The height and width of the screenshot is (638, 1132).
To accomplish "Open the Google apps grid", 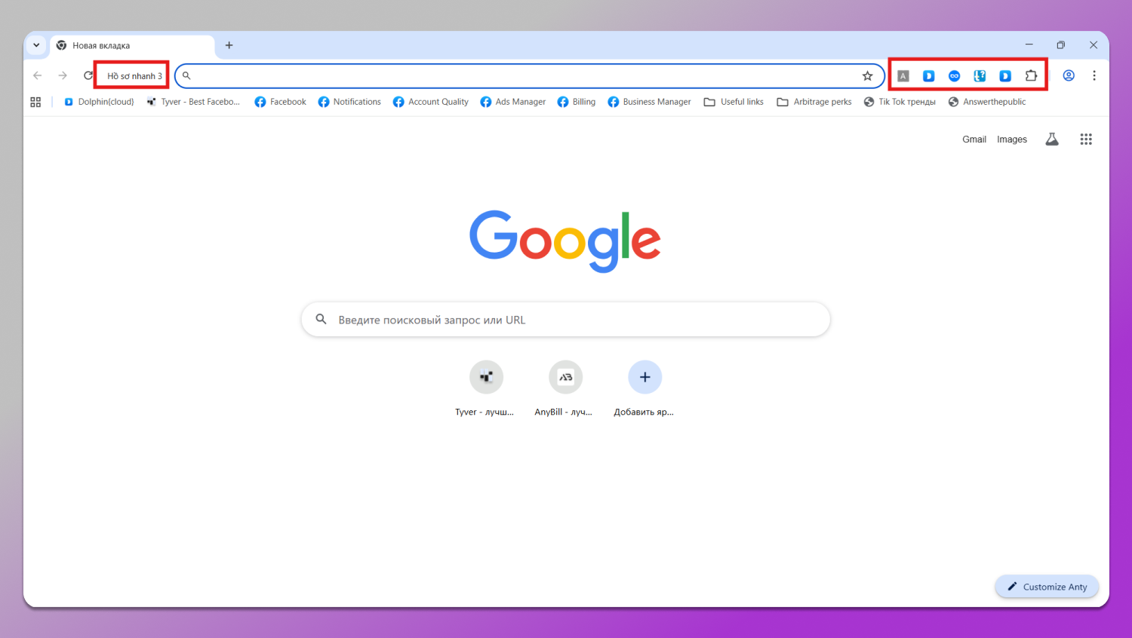I will point(1086,139).
